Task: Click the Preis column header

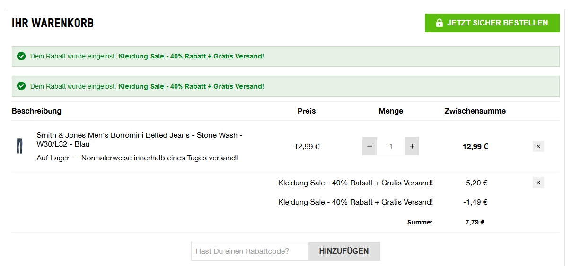Action: point(307,111)
